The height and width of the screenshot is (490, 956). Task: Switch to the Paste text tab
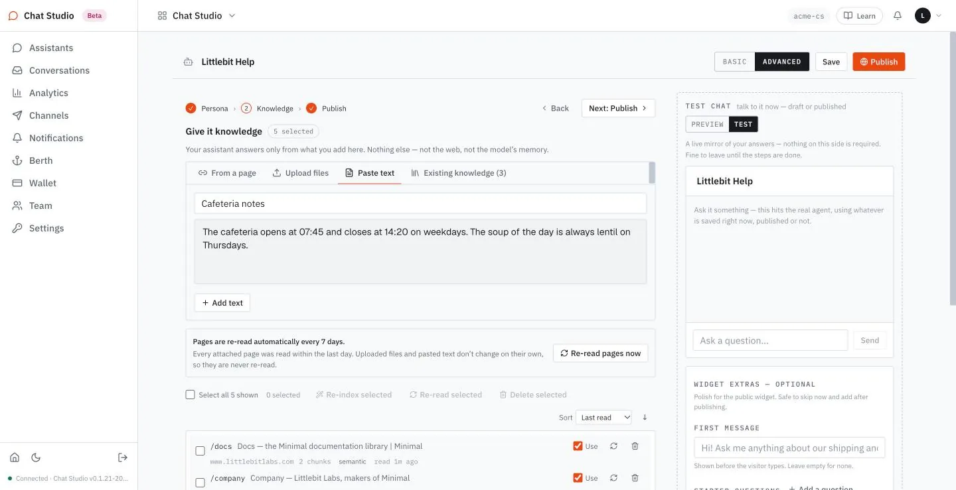(370, 173)
